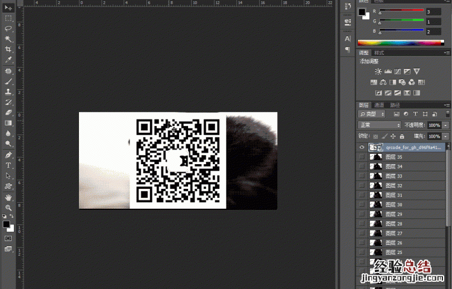The height and width of the screenshot is (289, 452).
Task: Switch to the 通道 channels tab
Action: [x=379, y=105]
